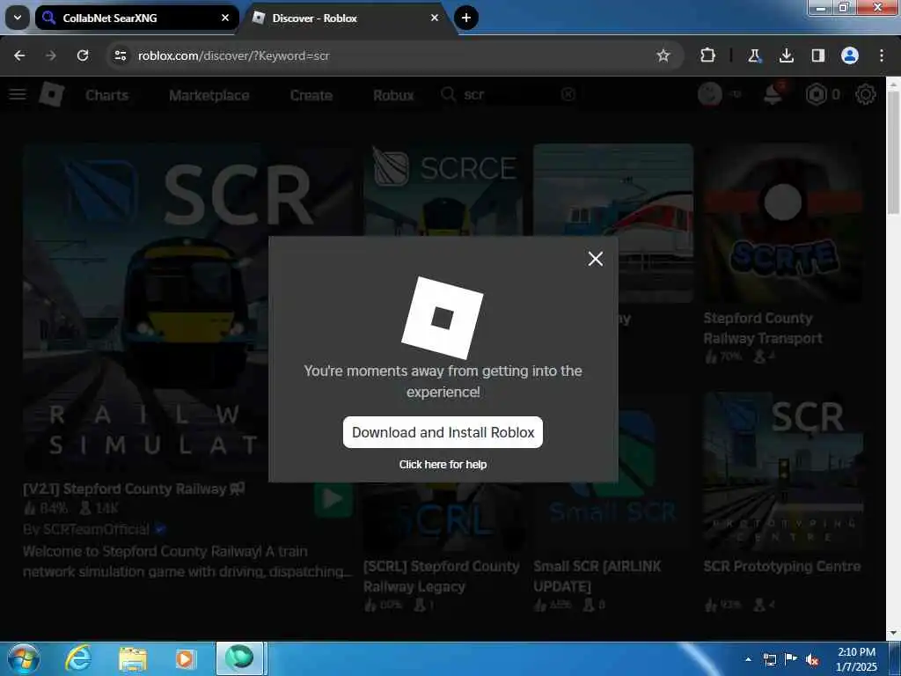Show browser downloads
This screenshot has height=676, width=901.
pyautogui.click(x=786, y=55)
